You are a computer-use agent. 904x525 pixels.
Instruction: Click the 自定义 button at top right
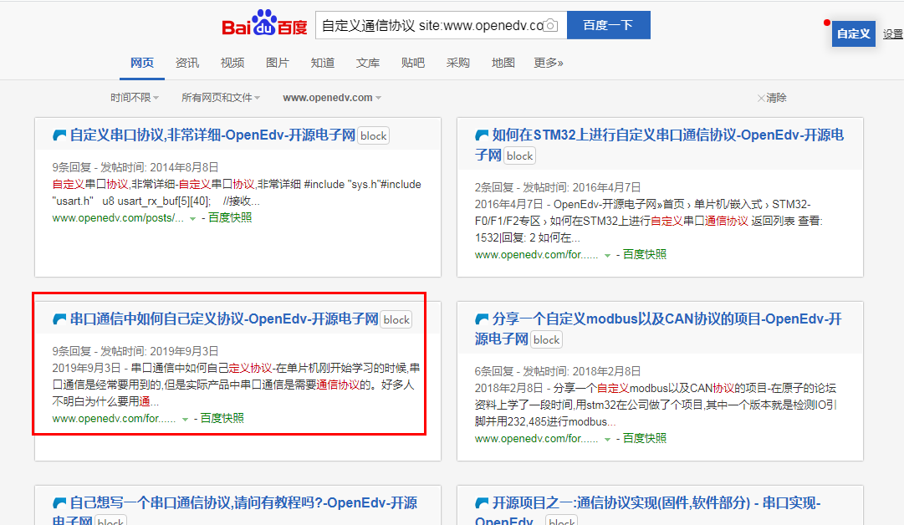click(853, 33)
